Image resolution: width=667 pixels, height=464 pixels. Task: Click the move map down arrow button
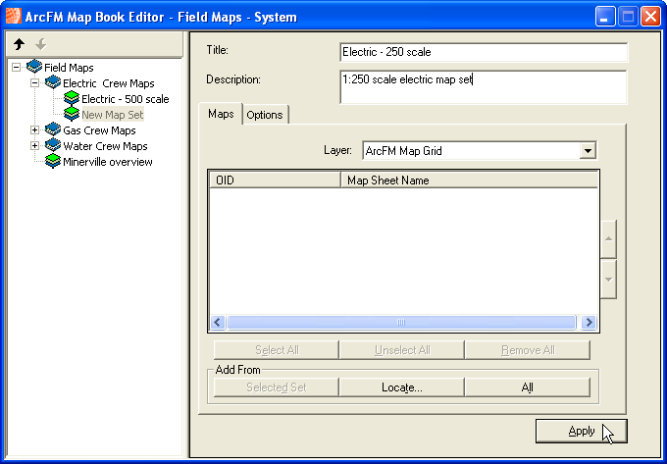tap(608, 280)
